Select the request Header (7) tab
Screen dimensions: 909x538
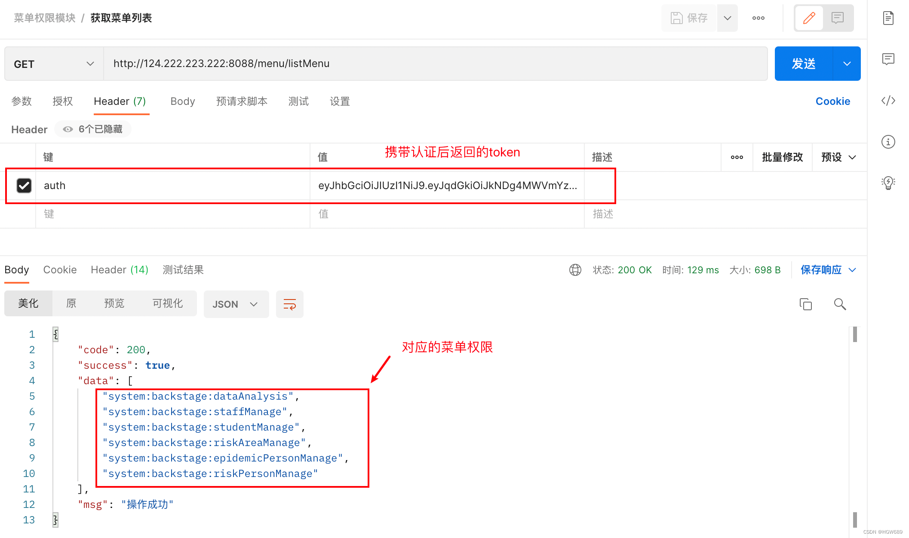(x=120, y=101)
